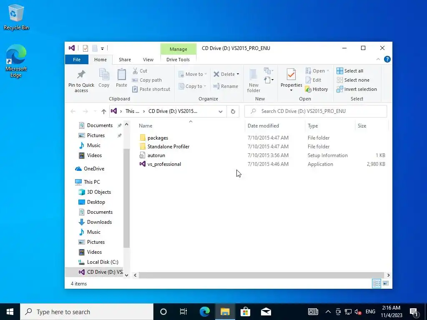
Task: Click the Edit command in ribbon
Action: (314, 80)
